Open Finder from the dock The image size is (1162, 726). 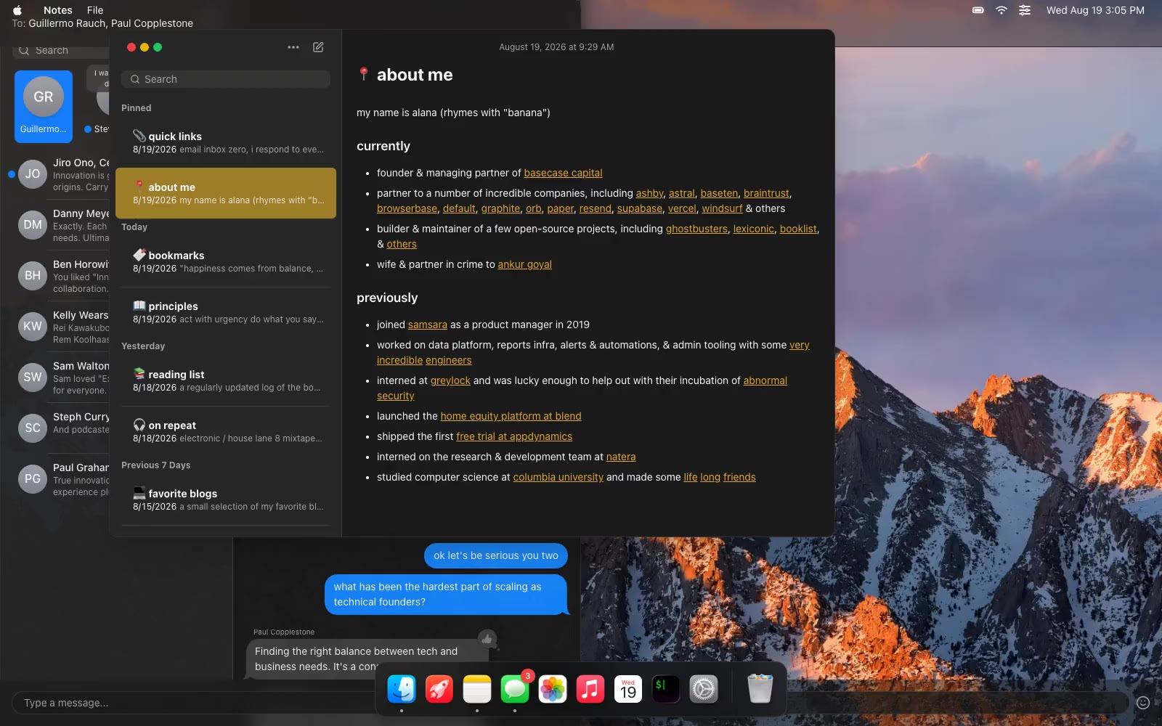click(402, 689)
